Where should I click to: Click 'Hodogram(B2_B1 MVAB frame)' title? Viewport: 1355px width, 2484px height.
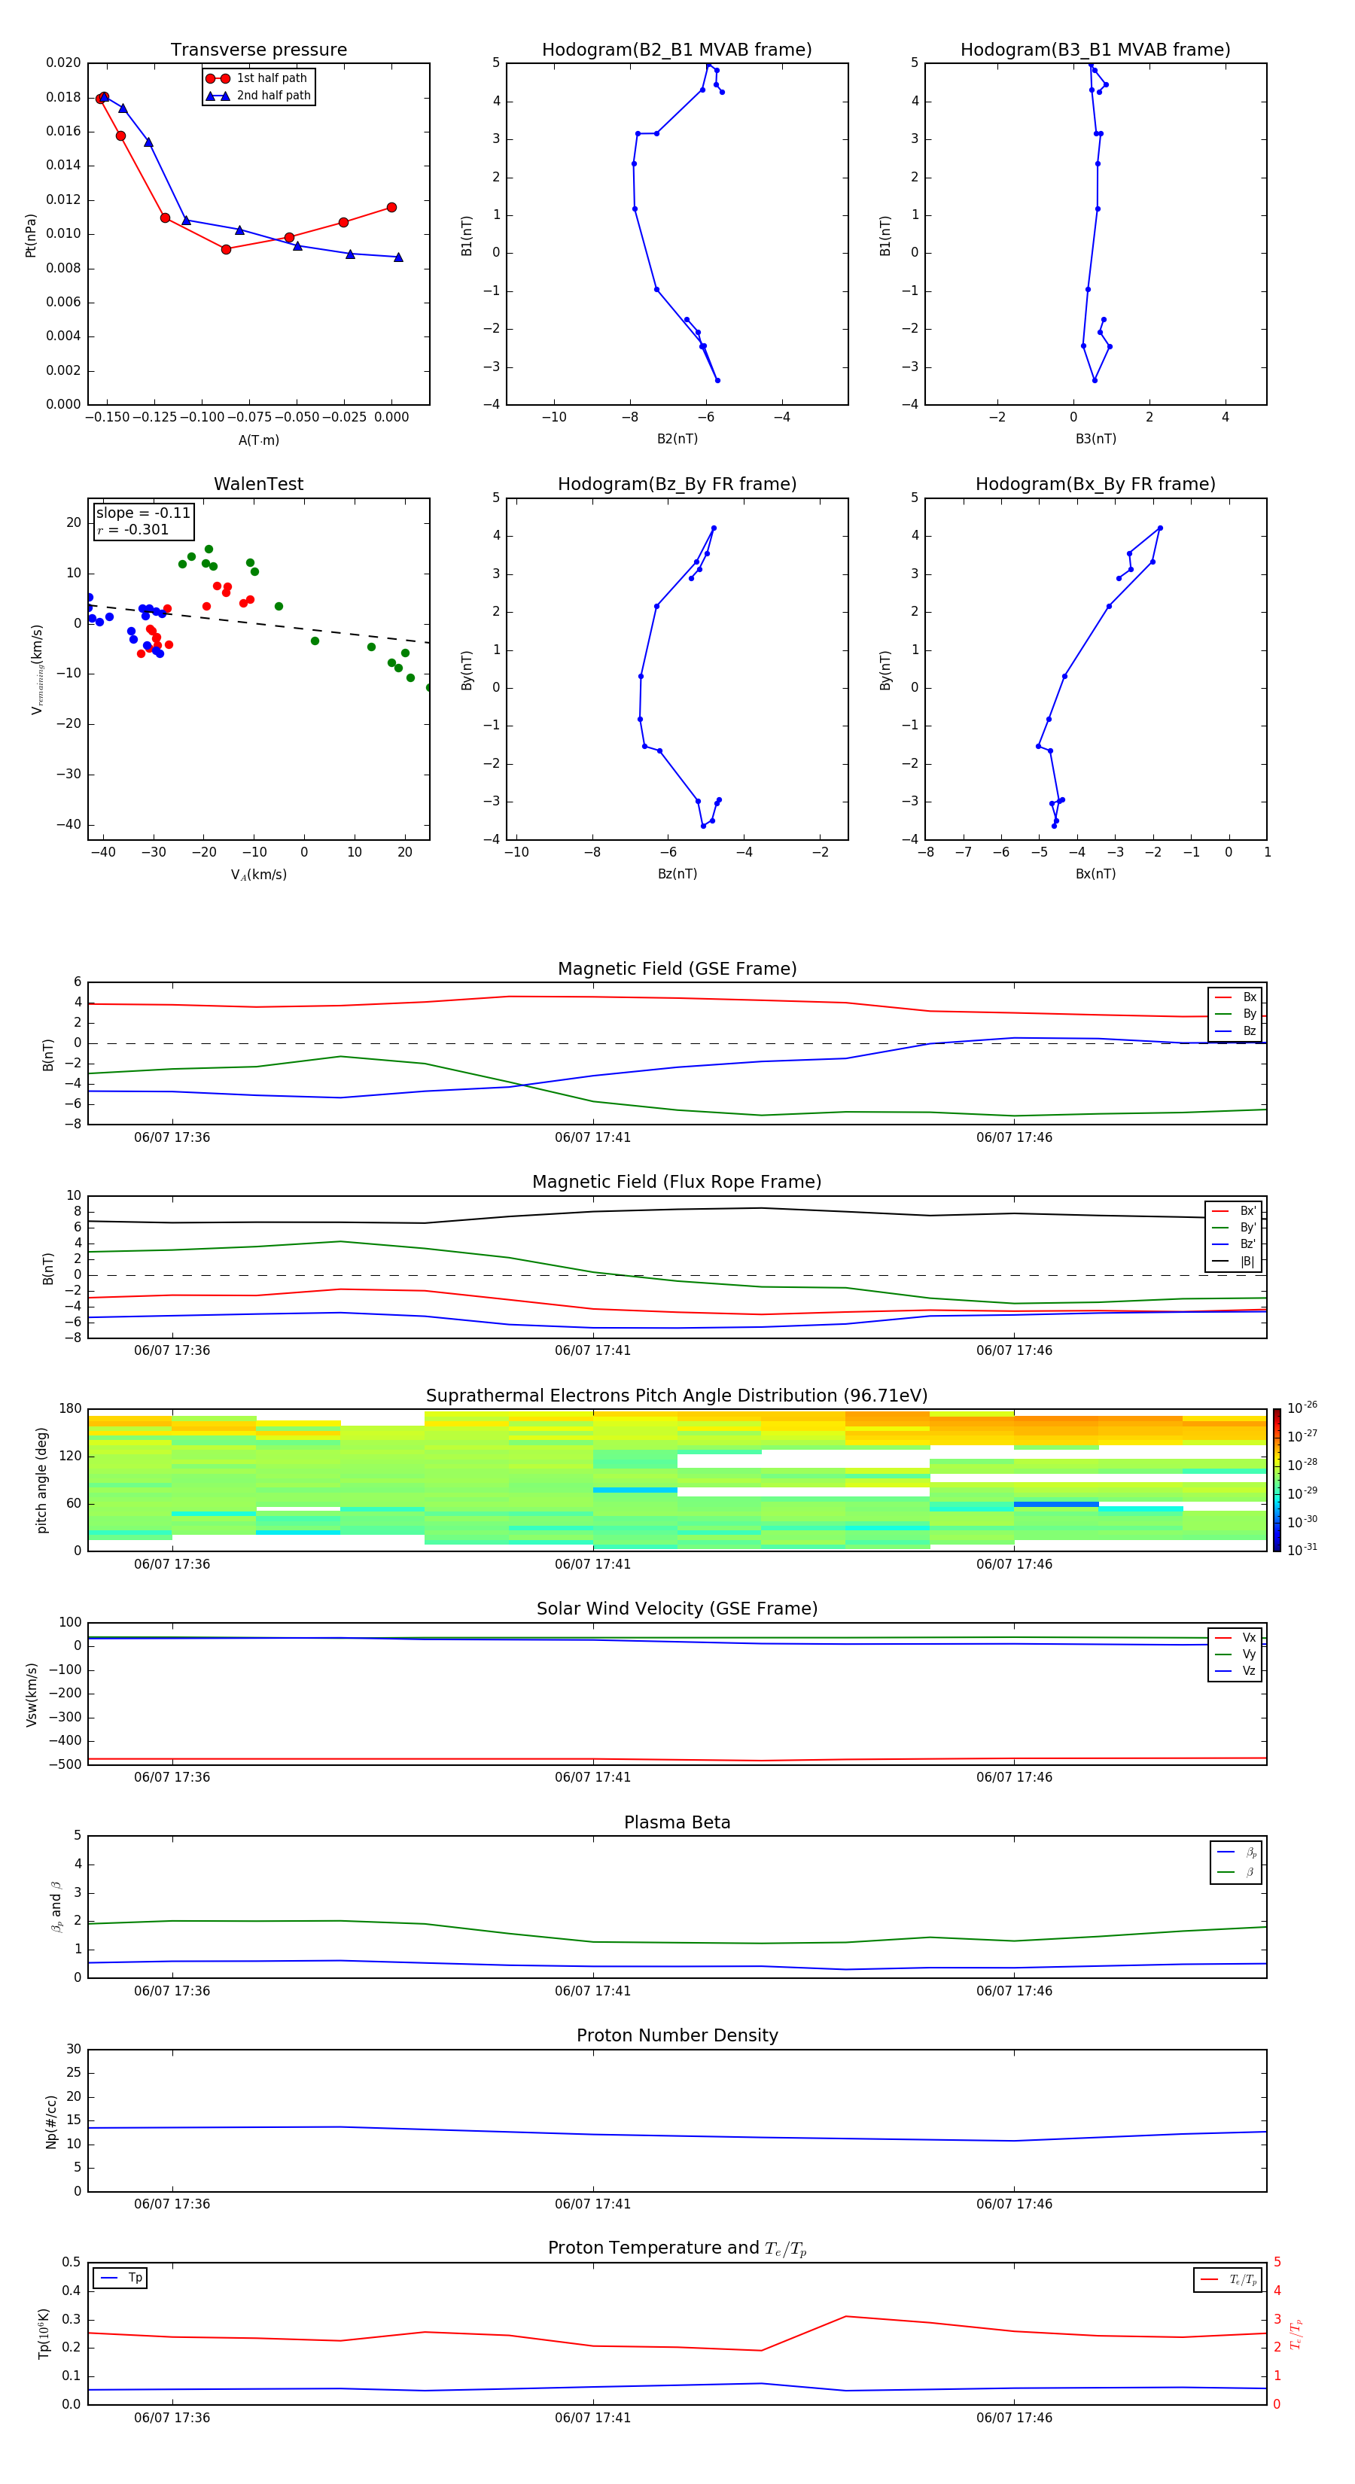(x=677, y=50)
